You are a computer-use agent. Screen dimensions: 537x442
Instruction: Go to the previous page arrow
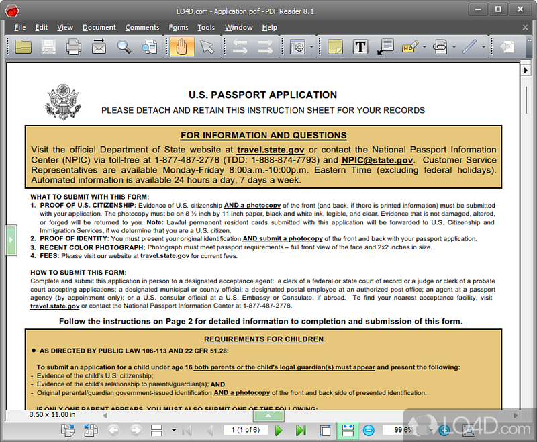tap(210, 430)
